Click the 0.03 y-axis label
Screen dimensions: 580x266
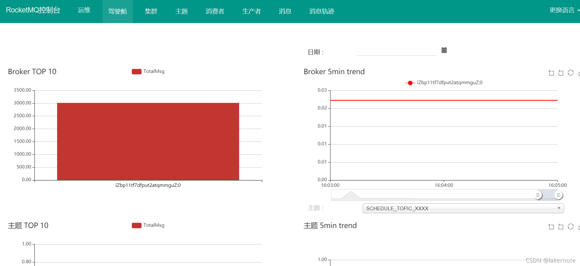pyautogui.click(x=322, y=90)
